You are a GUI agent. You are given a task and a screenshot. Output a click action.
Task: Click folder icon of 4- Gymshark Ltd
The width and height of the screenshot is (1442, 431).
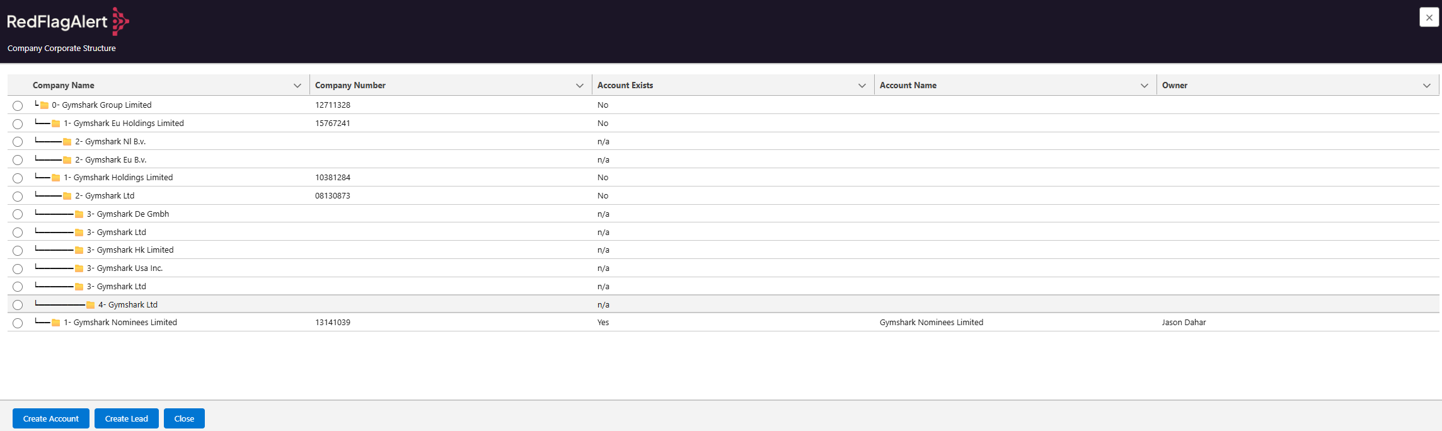point(91,305)
